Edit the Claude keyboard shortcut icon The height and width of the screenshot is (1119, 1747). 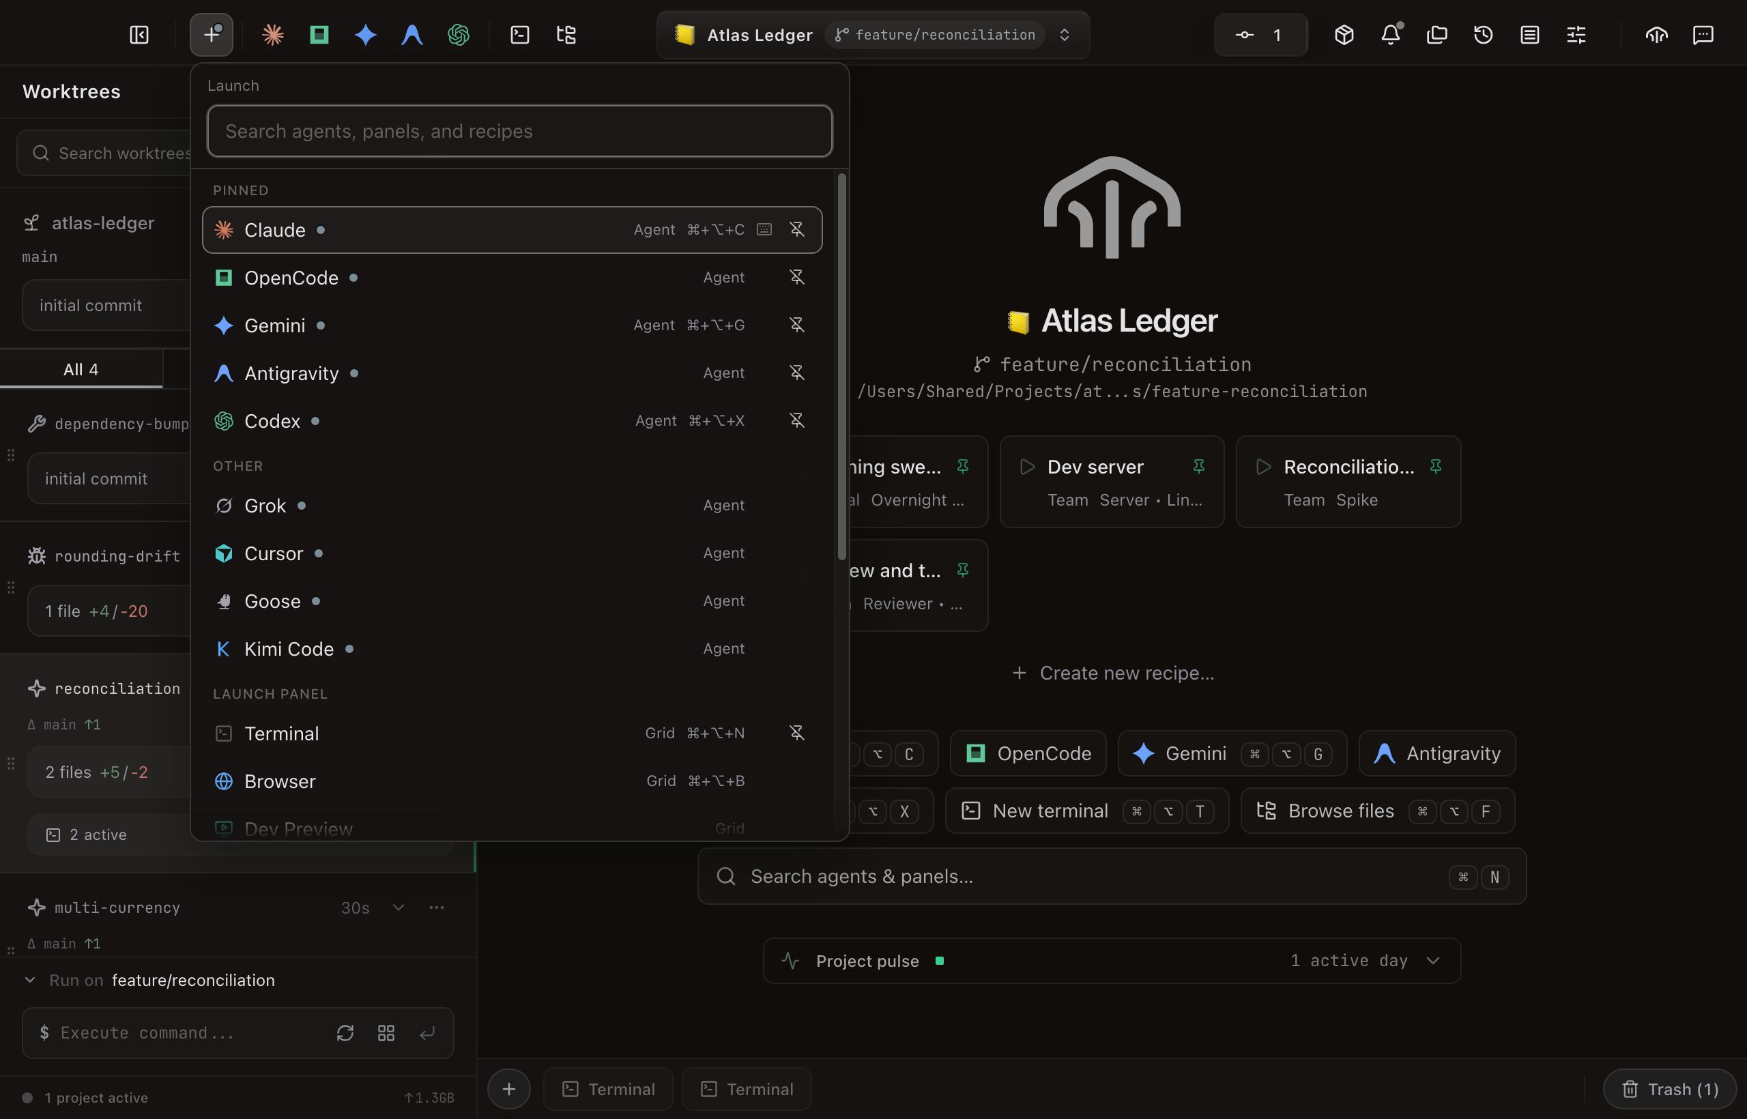tap(764, 230)
